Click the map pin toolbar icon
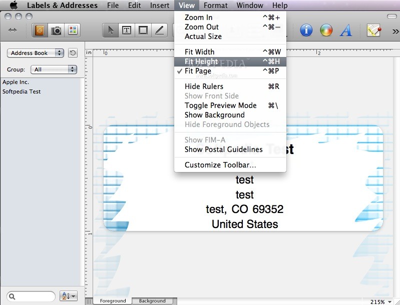 (374, 30)
